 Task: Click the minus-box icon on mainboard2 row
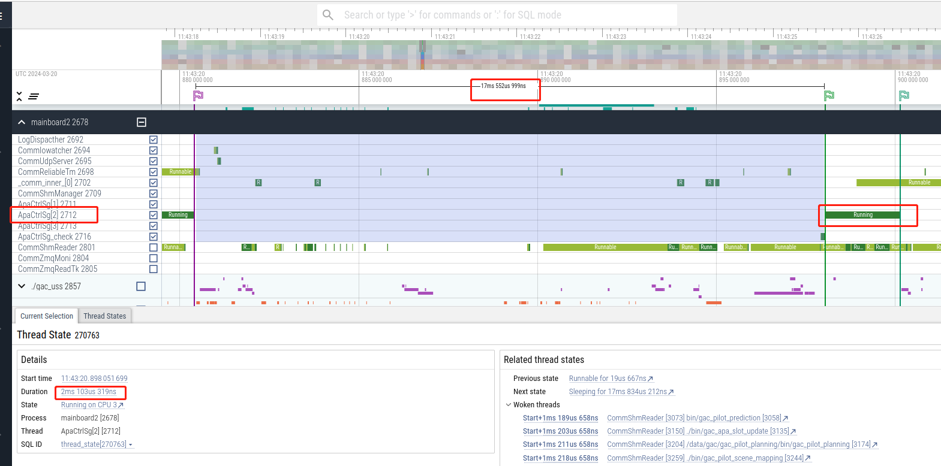(x=142, y=122)
